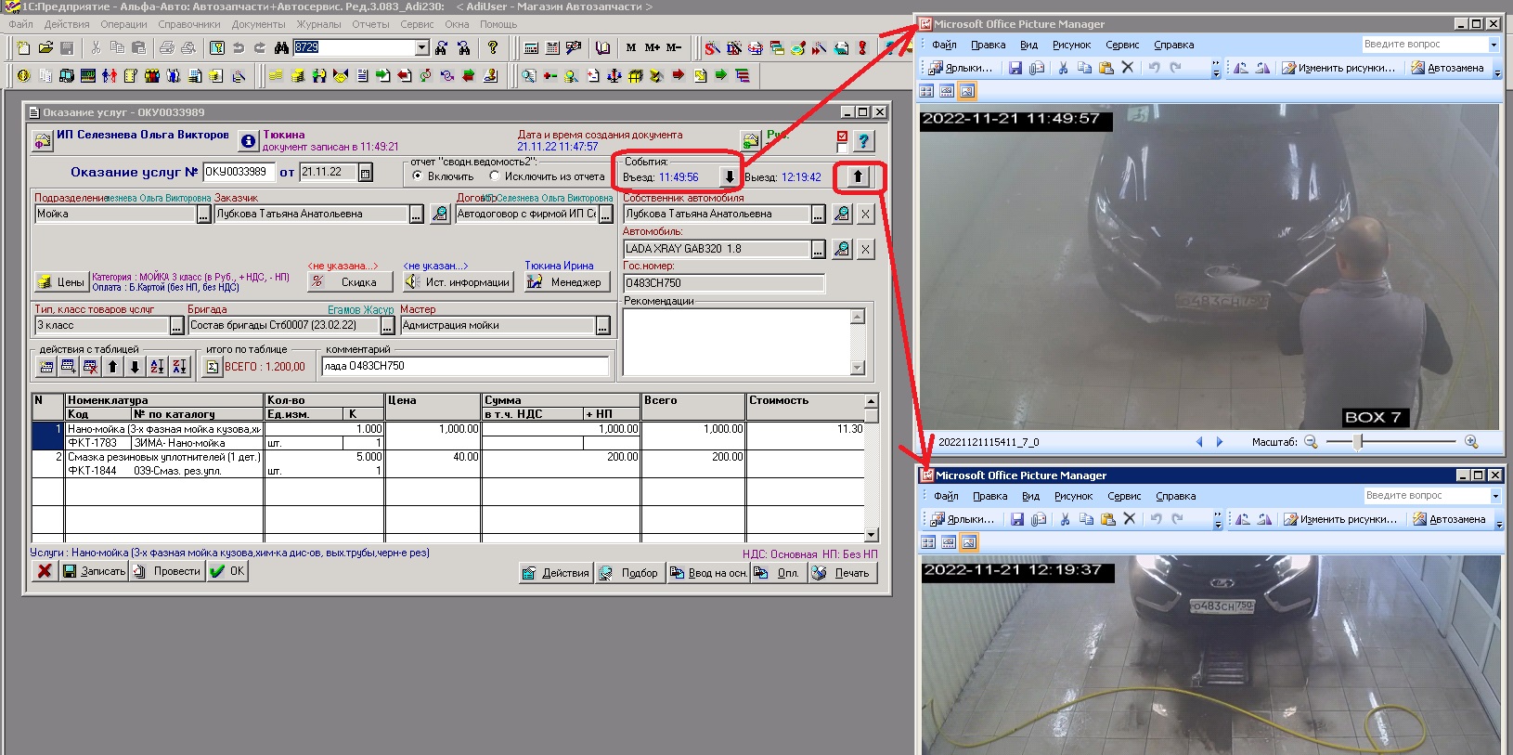This screenshot has width=1513, height=755.
Task: Open the Подразделение Мойка selection button
Action: (204, 215)
